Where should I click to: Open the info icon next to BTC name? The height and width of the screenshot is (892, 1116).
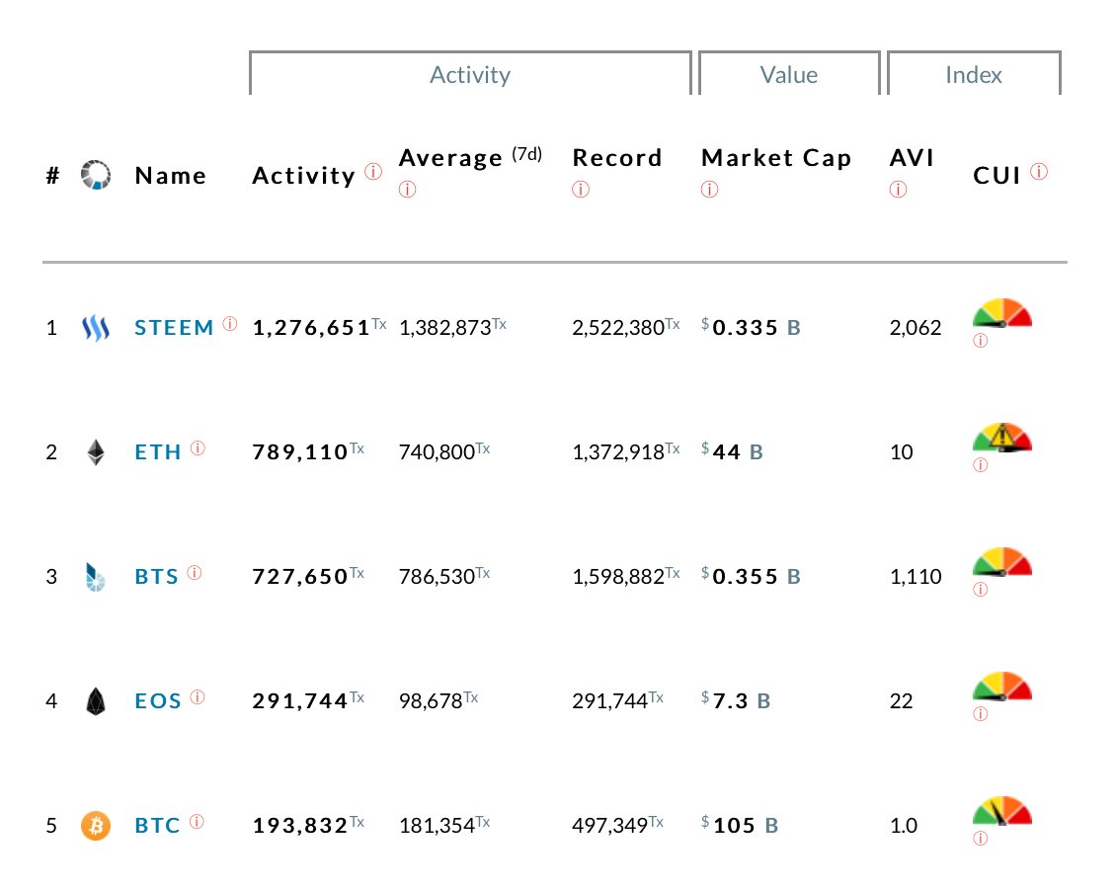tap(197, 822)
